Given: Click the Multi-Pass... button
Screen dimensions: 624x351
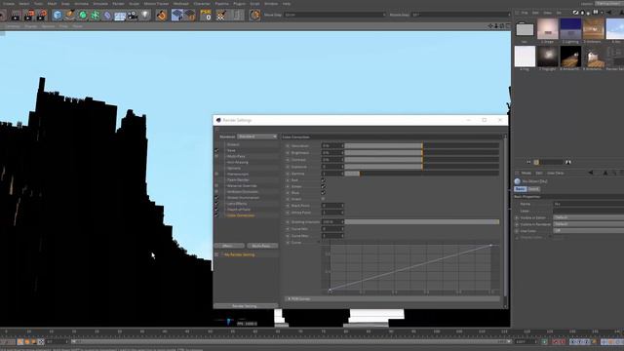Looking at the screenshot, I should coord(261,246).
